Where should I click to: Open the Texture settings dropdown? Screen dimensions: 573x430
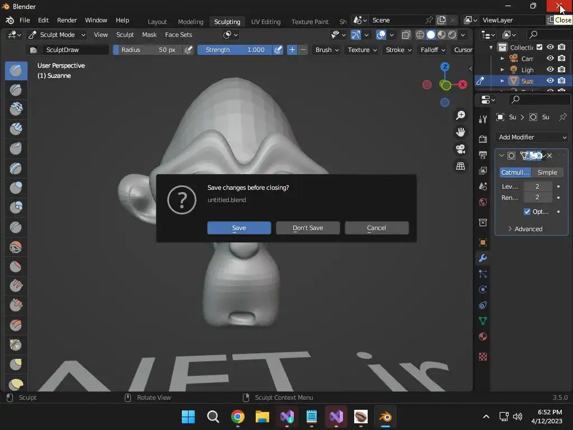362,50
